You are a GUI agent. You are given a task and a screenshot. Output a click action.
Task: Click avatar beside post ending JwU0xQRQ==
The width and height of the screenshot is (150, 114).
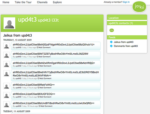point(7,104)
